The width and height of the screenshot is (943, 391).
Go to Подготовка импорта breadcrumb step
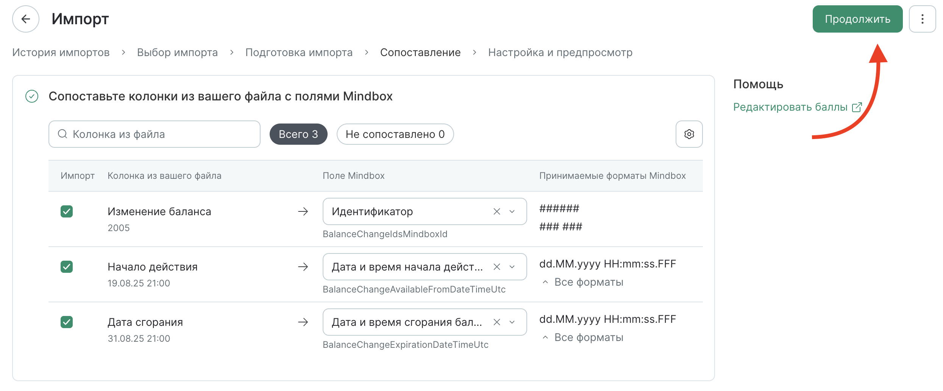click(x=299, y=52)
